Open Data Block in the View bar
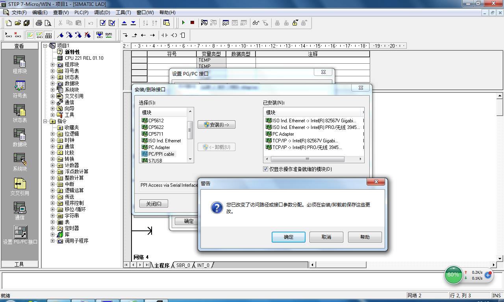This screenshot has width=504, height=302. pyautogui.click(x=20, y=138)
